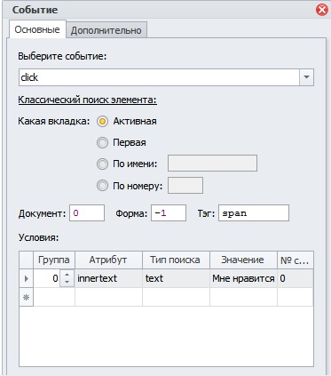Choose the По имени radio option
This screenshot has width=331, height=376.
point(102,164)
